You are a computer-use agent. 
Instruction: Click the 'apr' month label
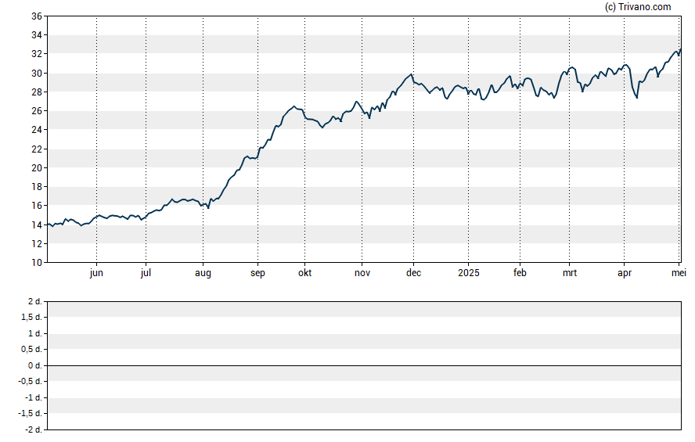[624, 273]
